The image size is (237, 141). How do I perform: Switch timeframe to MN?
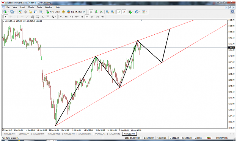[102, 17]
